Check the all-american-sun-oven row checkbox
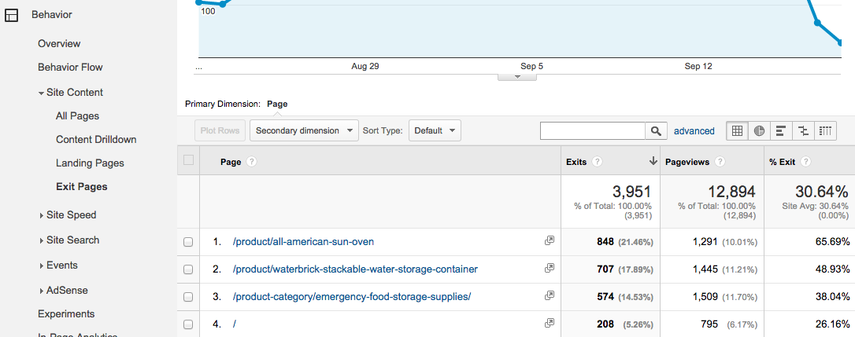This screenshot has height=337, width=855. point(188,242)
